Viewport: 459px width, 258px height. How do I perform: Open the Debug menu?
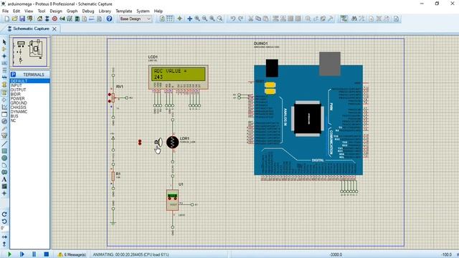(88, 11)
